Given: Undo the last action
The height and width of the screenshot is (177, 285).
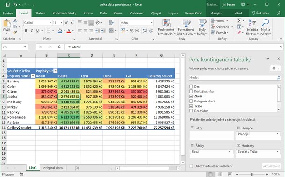Looking at the screenshot, I should click(x=15, y=4).
